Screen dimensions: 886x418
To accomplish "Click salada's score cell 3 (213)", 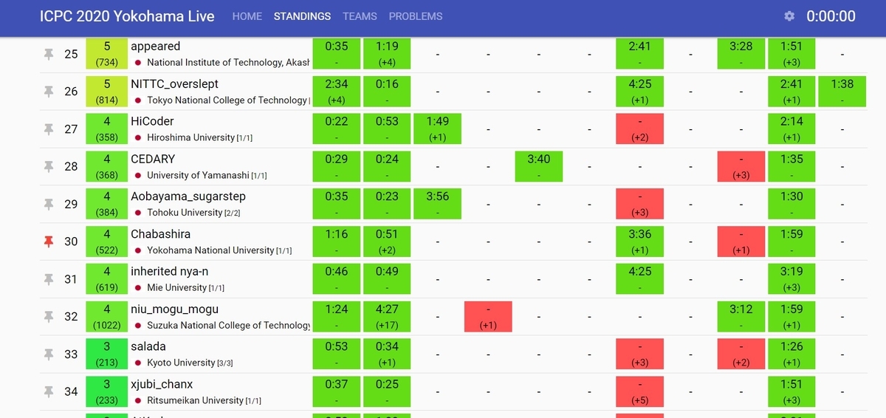I will [106, 355].
